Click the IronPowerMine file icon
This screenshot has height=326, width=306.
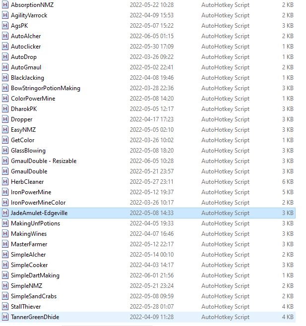coord(5,192)
